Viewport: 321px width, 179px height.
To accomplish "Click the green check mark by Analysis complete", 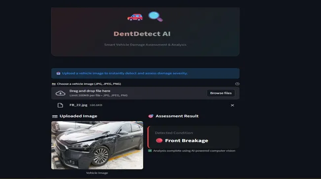I will [150, 150].
